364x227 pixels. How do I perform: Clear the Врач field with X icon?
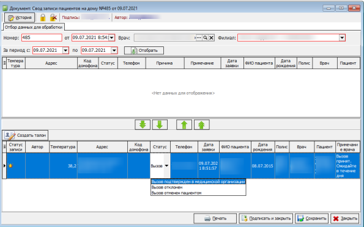211,38
